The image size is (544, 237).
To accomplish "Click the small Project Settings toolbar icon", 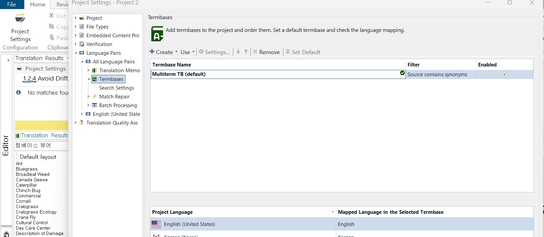I will (20, 68).
